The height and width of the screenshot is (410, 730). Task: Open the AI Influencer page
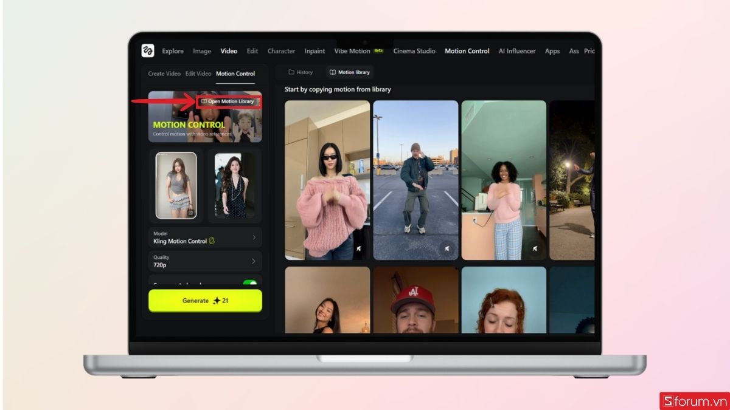click(x=517, y=51)
